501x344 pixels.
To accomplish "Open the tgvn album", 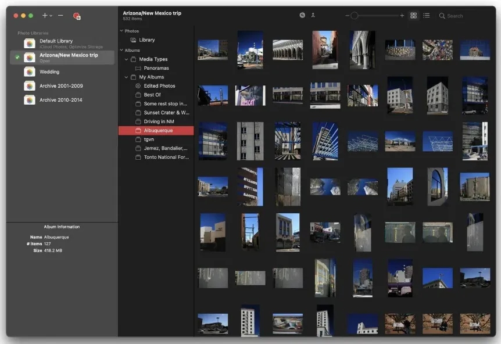I will 156,139.
